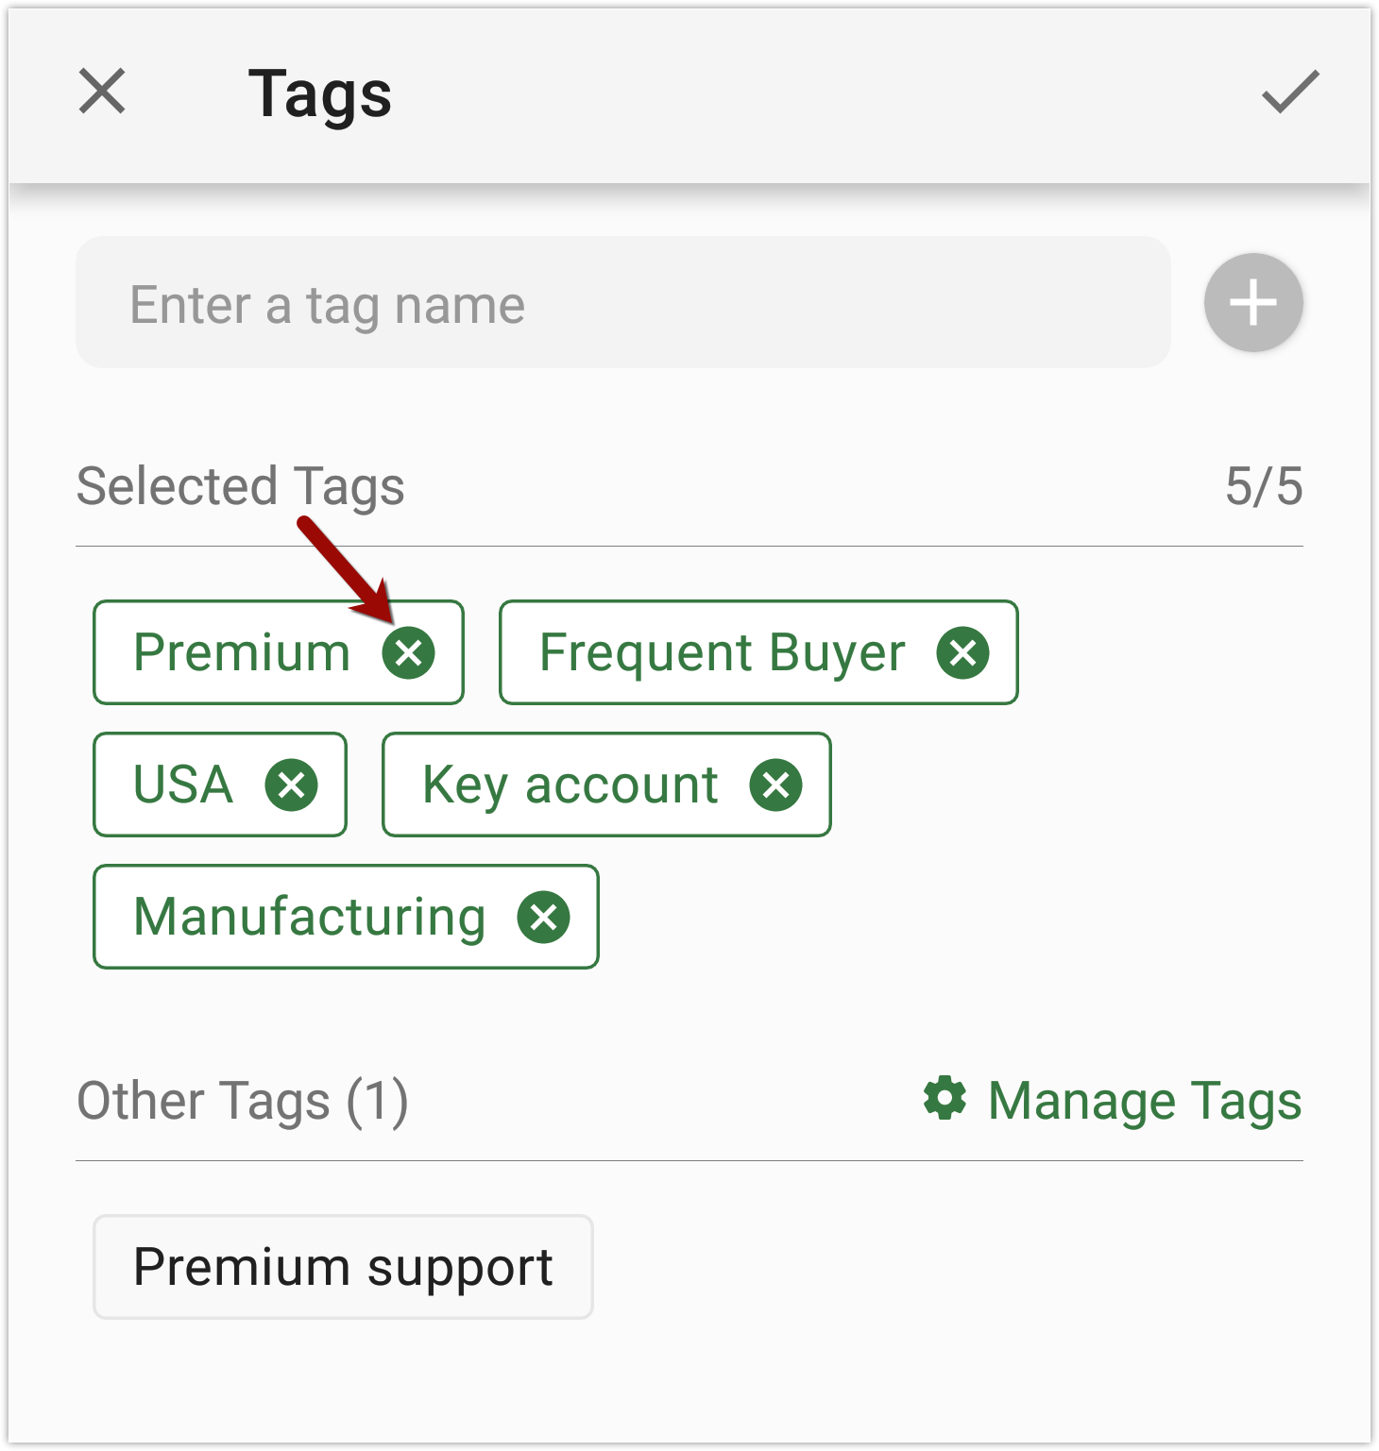The image size is (1379, 1451).
Task: Remove the USA tag
Action: (x=292, y=785)
